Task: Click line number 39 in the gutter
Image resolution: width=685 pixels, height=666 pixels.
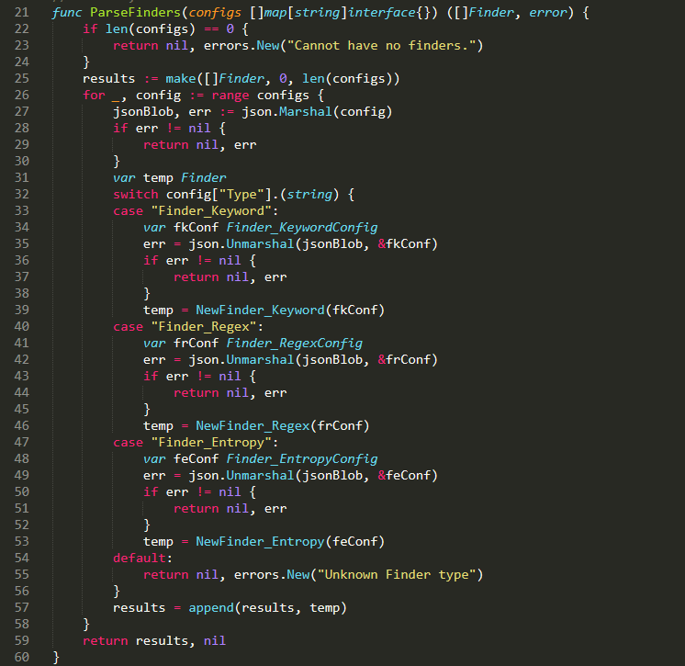Action: point(21,310)
